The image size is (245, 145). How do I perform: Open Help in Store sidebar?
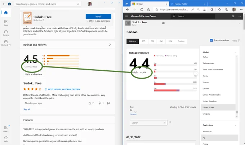pyautogui.click(x=6, y=139)
